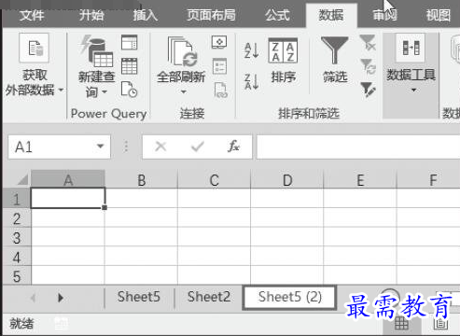Select column B header
This screenshot has height=336, width=460.
coord(141,179)
